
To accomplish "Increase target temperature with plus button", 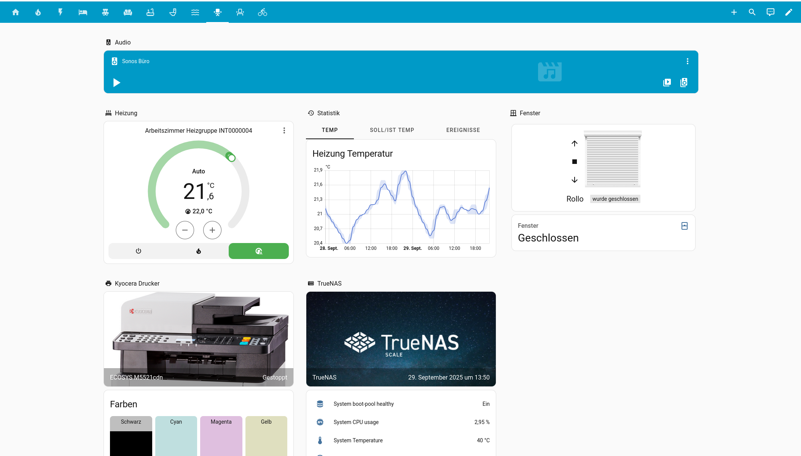I will pos(212,230).
